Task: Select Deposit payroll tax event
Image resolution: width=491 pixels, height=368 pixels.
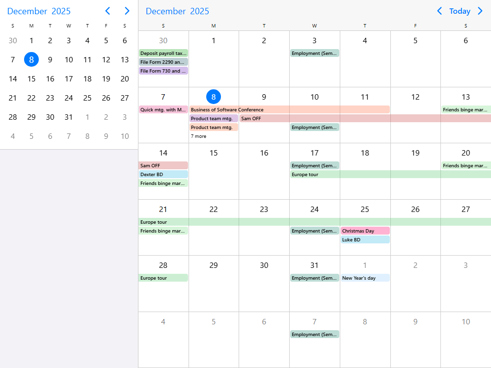Action: [x=163, y=53]
